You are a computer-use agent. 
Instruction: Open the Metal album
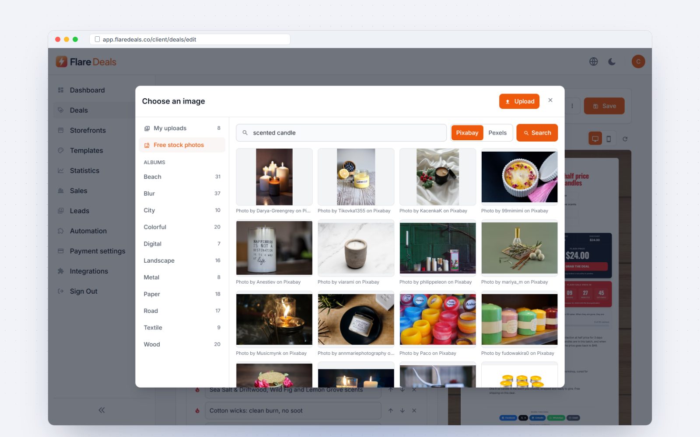click(x=182, y=277)
